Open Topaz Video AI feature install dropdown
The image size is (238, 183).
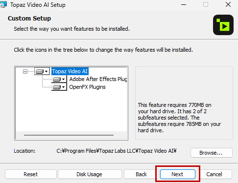42,71
